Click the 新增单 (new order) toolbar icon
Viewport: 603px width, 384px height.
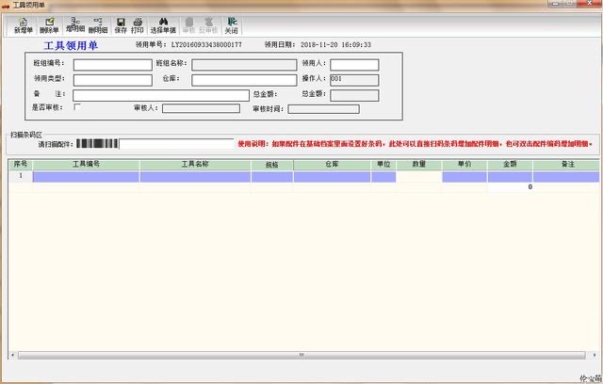pyautogui.click(x=23, y=24)
